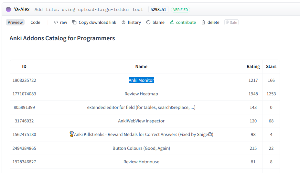The image size is (300, 173).
Task: Click the contribute pencil icon
Action: (172, 22)
